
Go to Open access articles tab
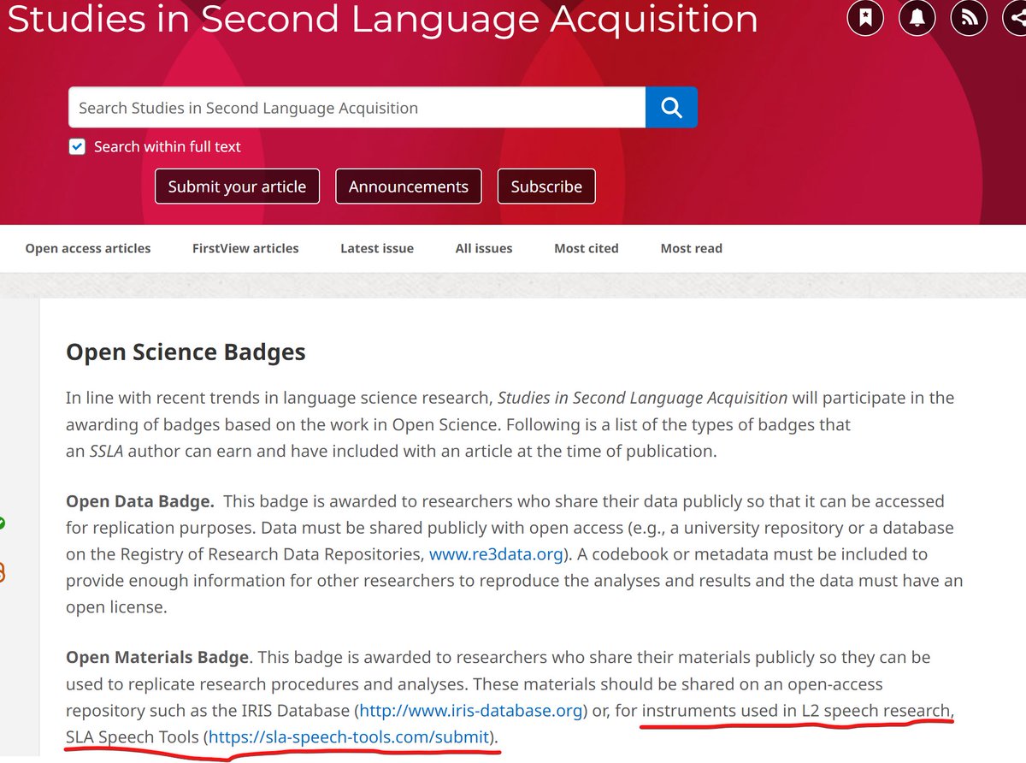point(88,248)
